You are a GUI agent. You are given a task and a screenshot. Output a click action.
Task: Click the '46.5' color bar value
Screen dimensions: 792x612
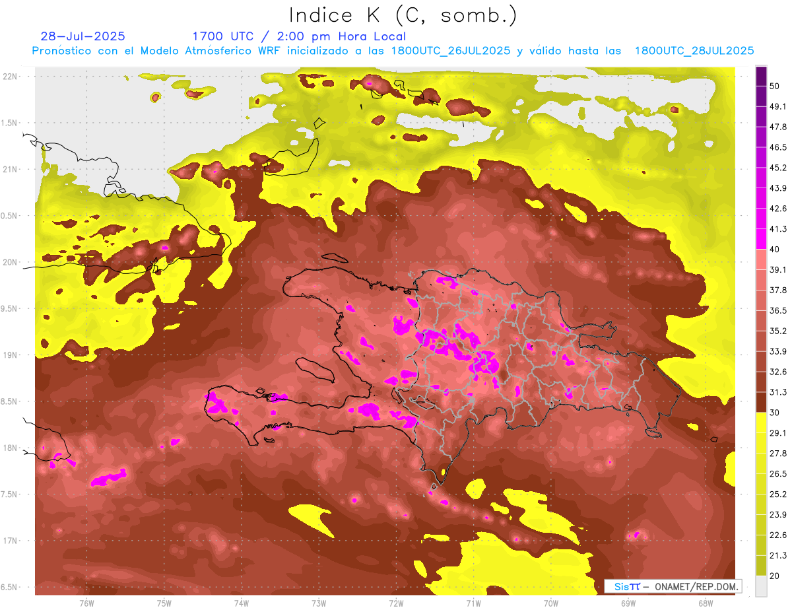[x=778, y=147]
